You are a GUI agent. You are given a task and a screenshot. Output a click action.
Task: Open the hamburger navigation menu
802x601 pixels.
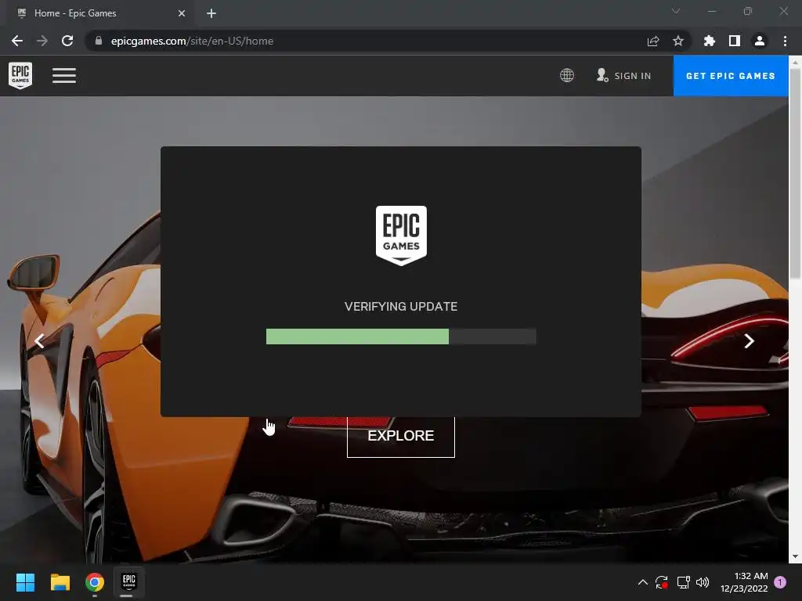[x=64, y=76]
